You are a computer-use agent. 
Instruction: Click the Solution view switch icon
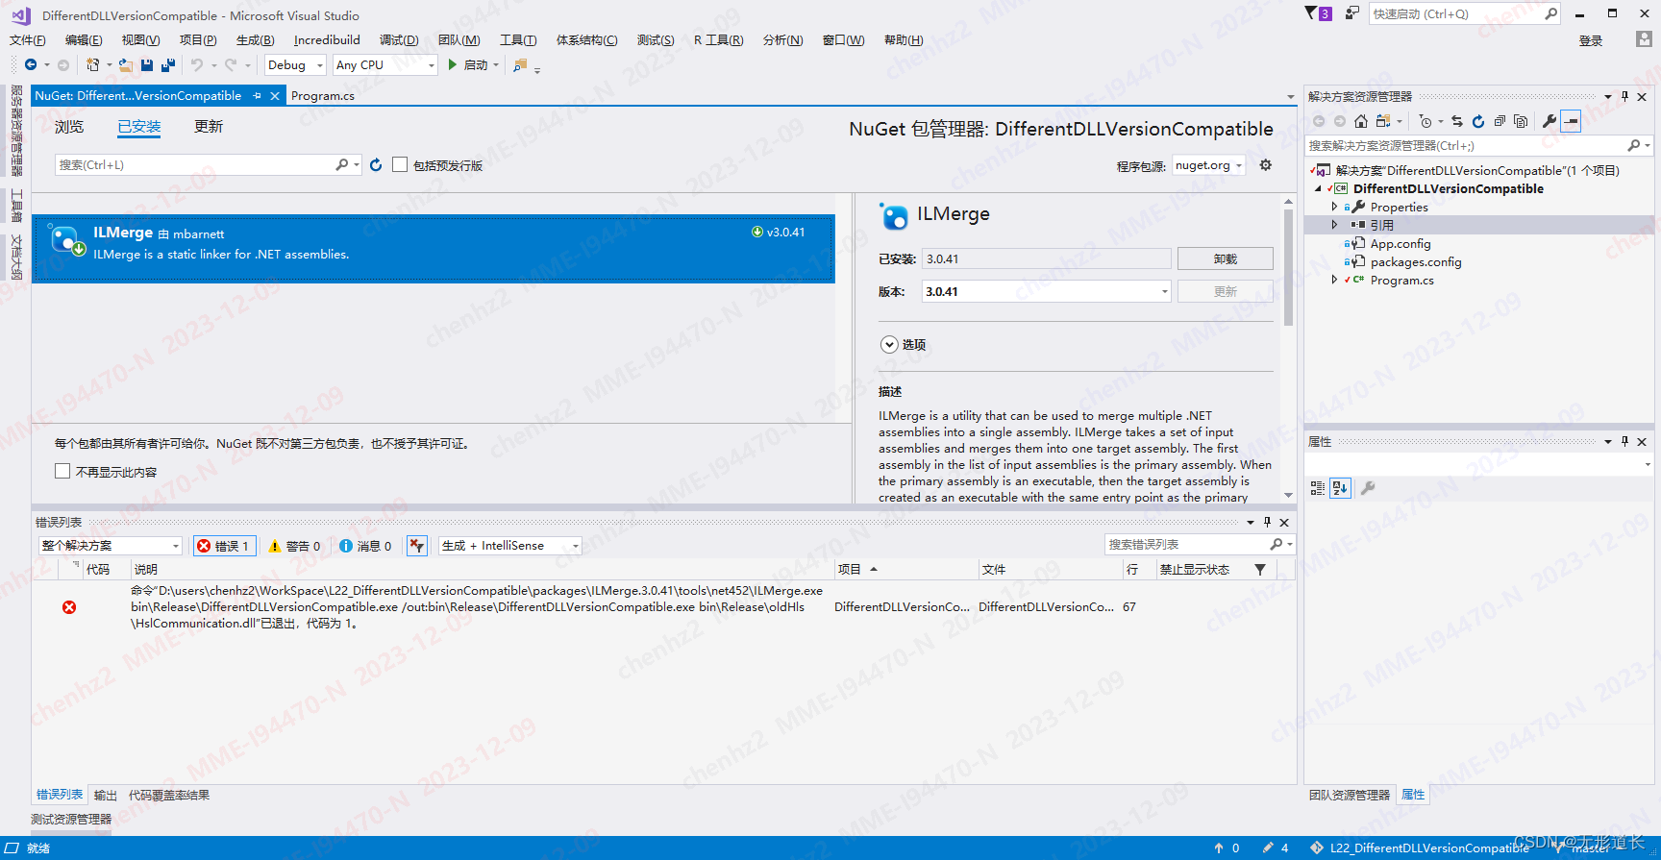[1382, 121]
